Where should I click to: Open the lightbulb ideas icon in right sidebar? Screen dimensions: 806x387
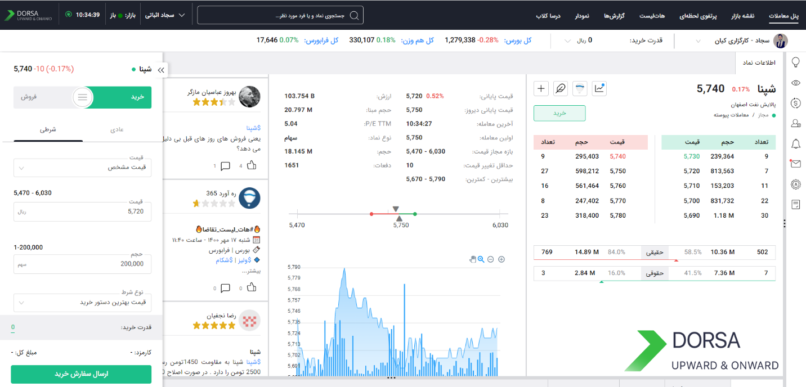(x=796, y=62)
